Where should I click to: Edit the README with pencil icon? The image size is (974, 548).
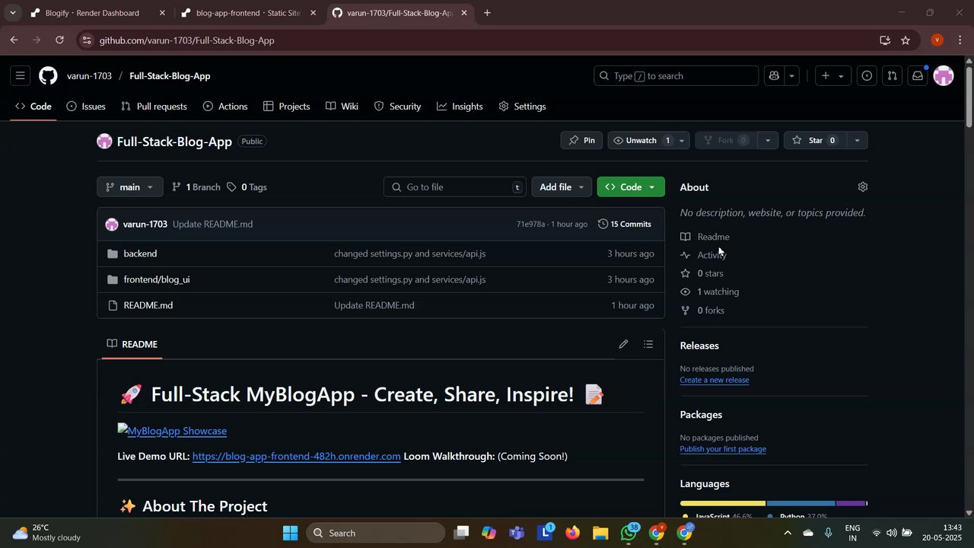(x=623, y=344)
